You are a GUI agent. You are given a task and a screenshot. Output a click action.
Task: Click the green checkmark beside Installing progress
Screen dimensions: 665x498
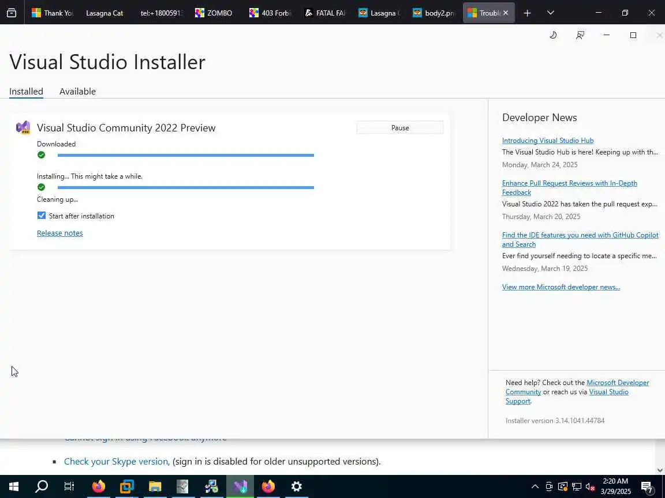point(41,187)
